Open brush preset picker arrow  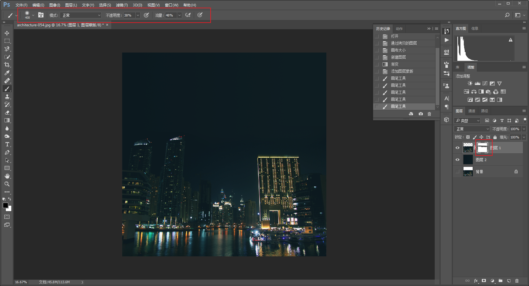33,15
